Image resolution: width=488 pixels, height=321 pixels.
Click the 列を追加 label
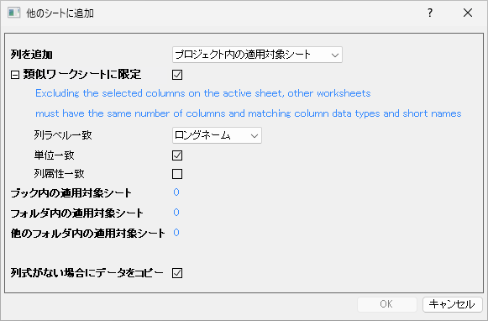31,55
